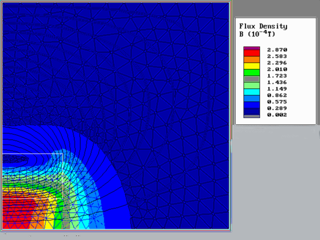Select the orange legend color band
The width and height of the screenshot is (320, 240).
pyautogui.click(x=252, y=59)
